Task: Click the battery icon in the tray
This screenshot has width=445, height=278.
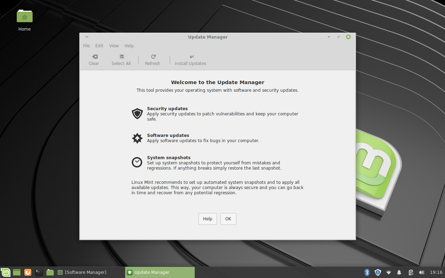Action: (x=410, y=272)
